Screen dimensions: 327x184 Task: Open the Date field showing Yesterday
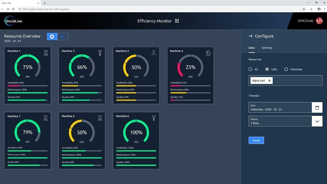tap(280, 108)
